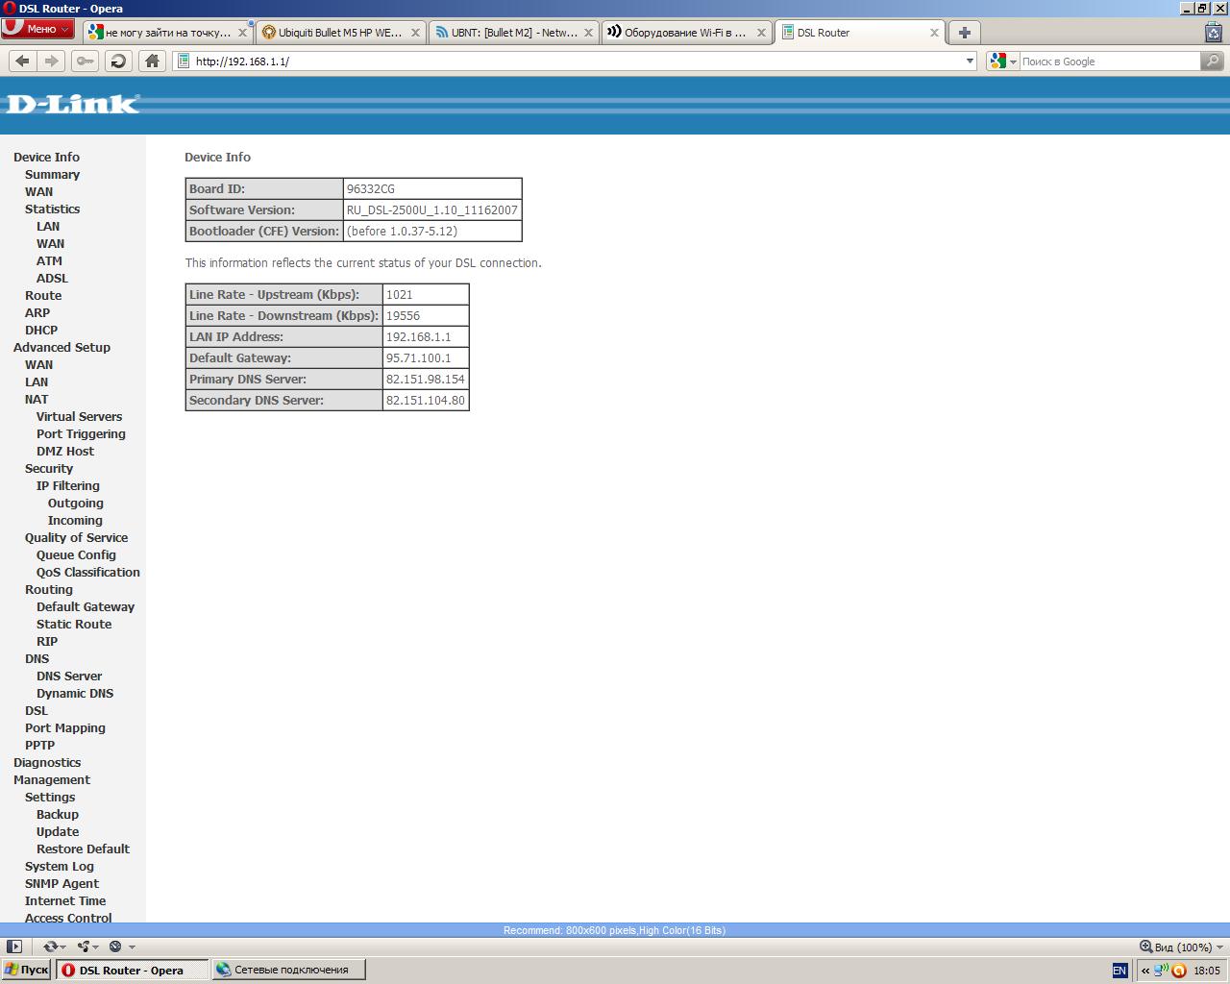Expand the Opera Turbo dropdown arrow
The image size is (1230, 984).
click(132, 947)
